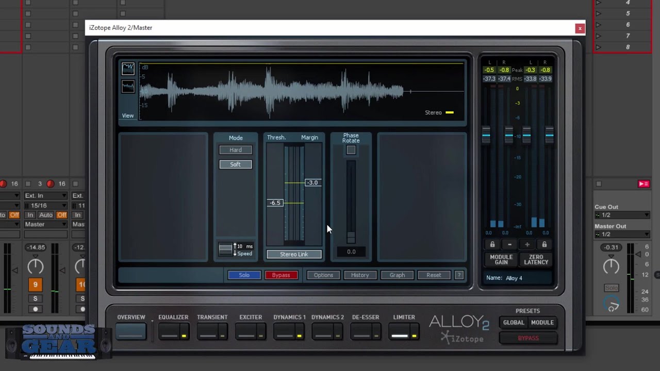The height and width of the screenshot is (371, 660).
Task: Click the Graph button
Action: coord(397,275)
